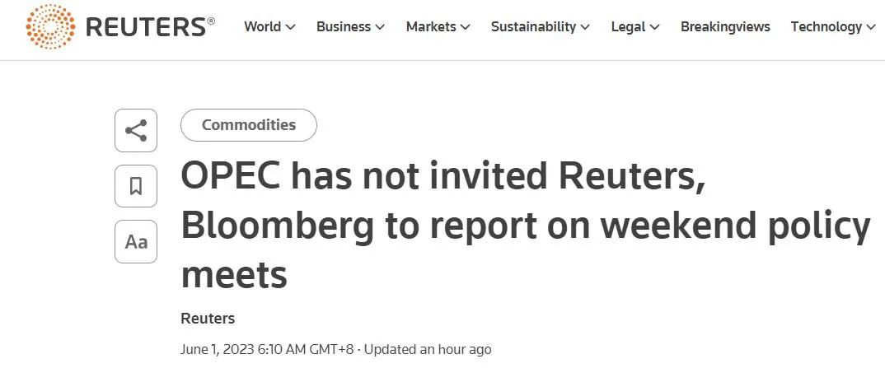Click the Commodities category tag
Screen dimensions: 885x368
click(249, 125)
